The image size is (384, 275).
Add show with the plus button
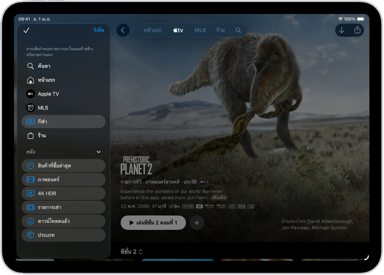tap(197, 223)
